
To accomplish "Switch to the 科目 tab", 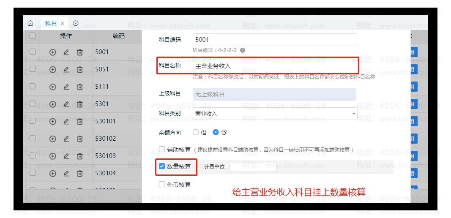I will point(51,24).
